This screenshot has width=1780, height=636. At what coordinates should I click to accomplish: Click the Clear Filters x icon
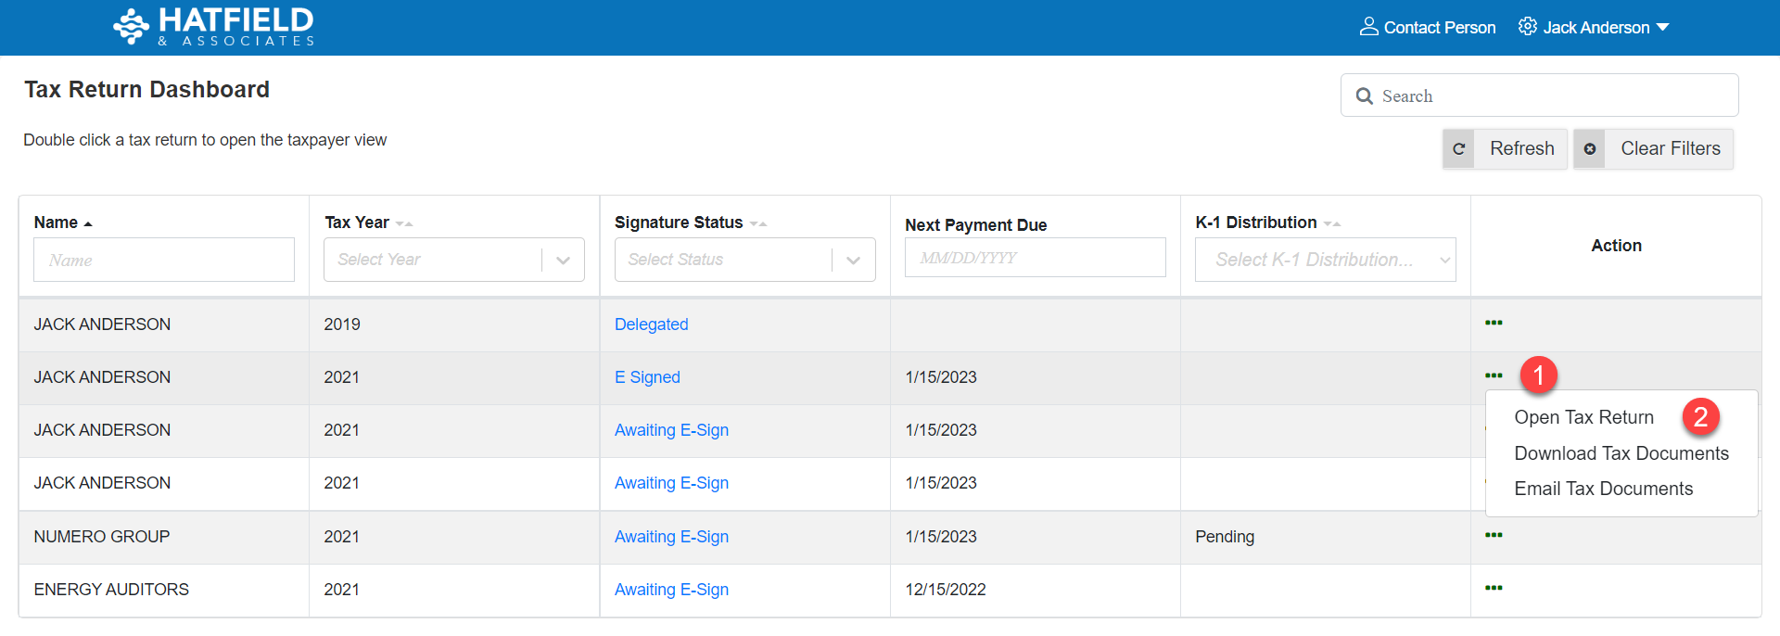(1590, 149)
